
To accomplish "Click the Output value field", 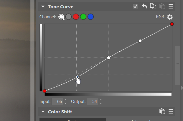I will [x=93, y=102].
